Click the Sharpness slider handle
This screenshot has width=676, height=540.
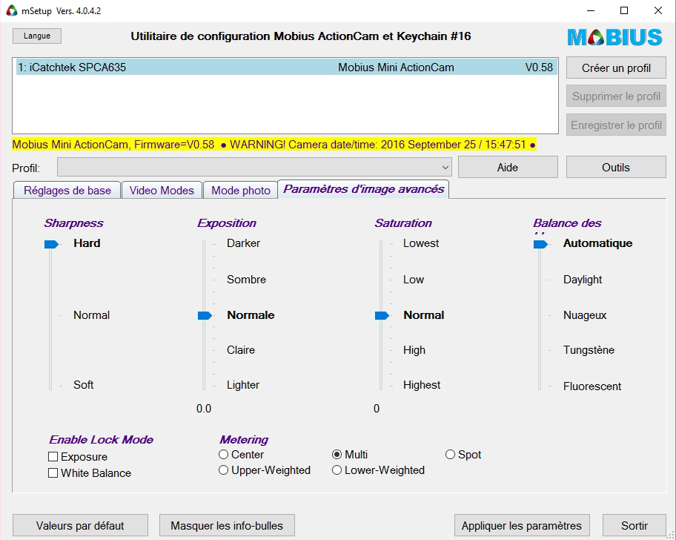pyautogui.click(x=51, y=245)
